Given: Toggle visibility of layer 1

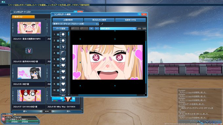Looking at the screenshot, I should click(x=58, y=34).
